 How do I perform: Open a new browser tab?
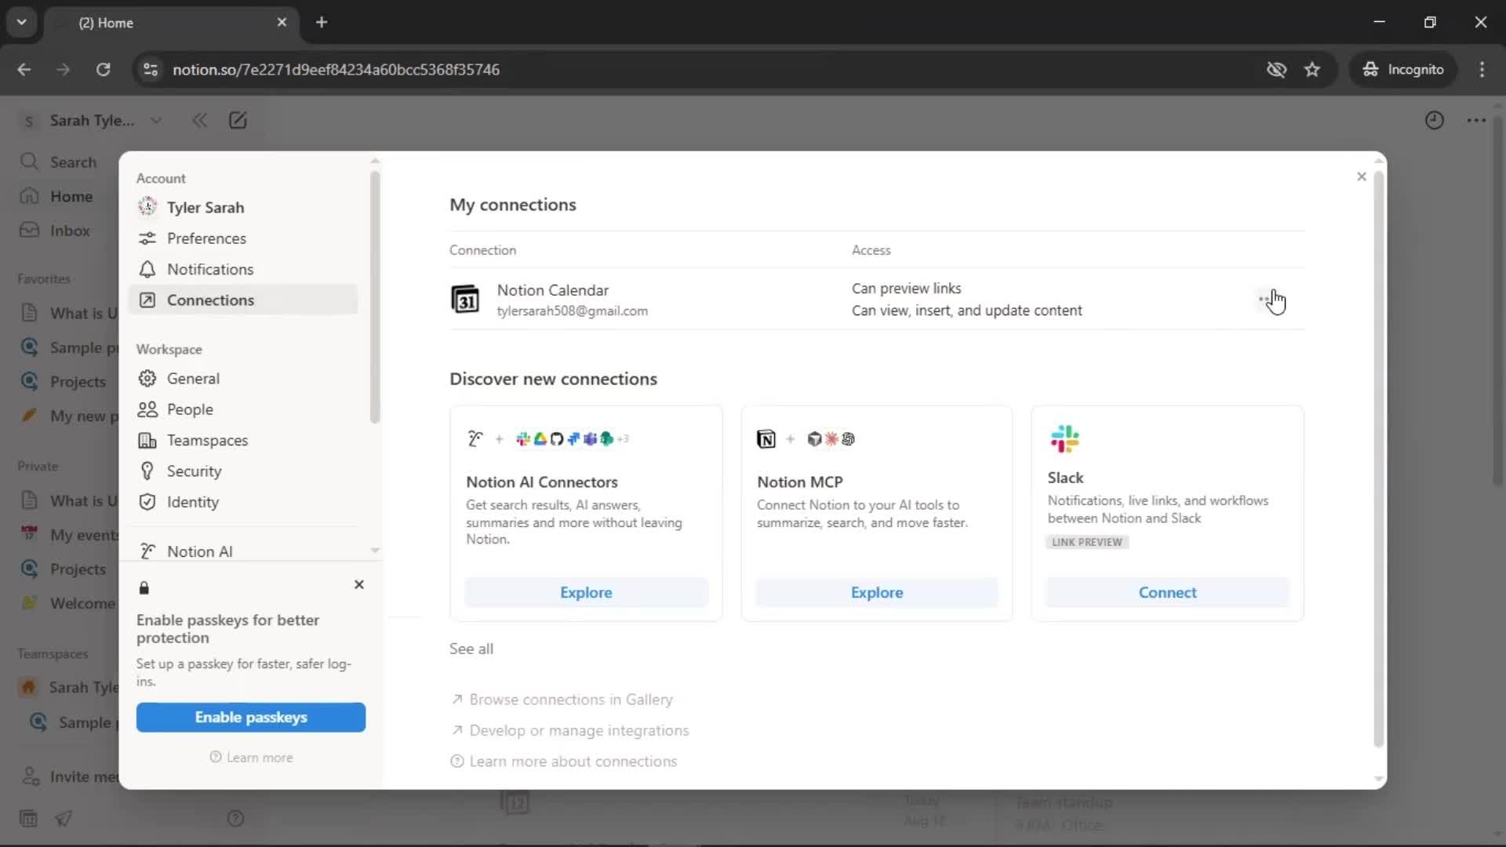click(322, 23)
